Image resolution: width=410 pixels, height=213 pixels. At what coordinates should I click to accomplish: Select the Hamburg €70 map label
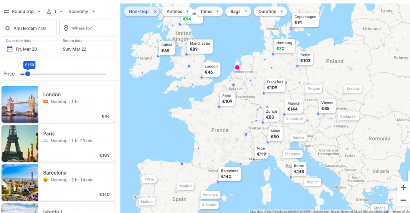284,46
